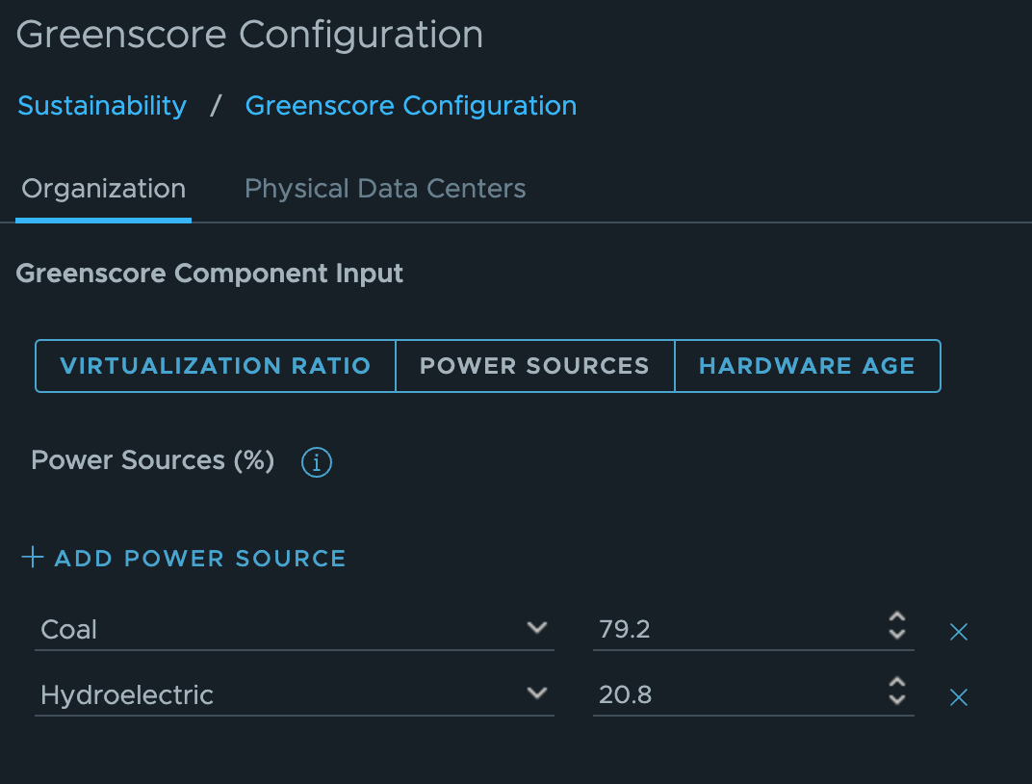Decrease the Coal percentage with down arrow
Screen dimensions: 1032x784
coord(897,634)
